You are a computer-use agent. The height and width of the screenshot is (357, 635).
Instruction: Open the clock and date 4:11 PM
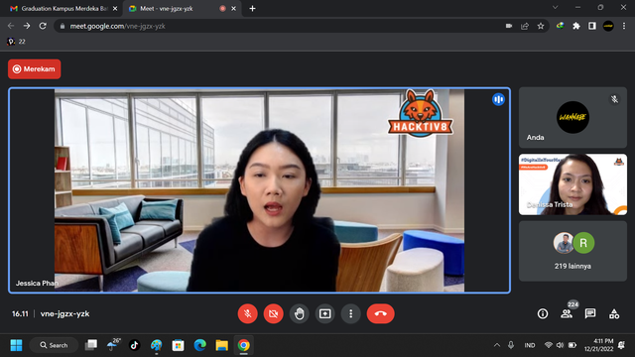point(599,345)
